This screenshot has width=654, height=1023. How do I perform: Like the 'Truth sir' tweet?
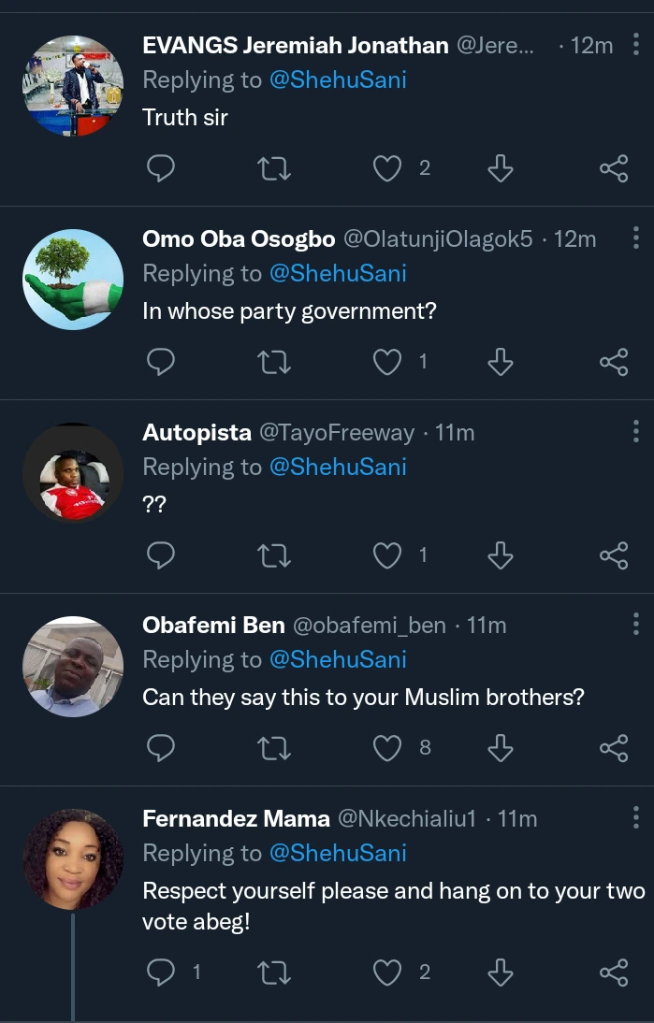(387, 168)
